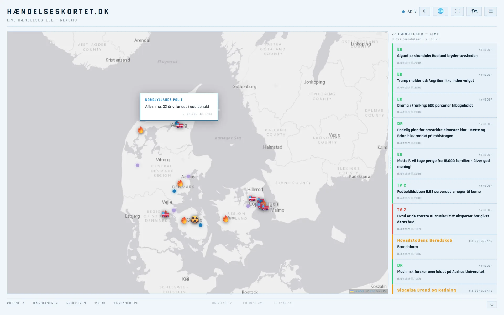Screen dimensions: 504x315
Task: Click the Leaflet attribution link
Action: tap(357, 291)
